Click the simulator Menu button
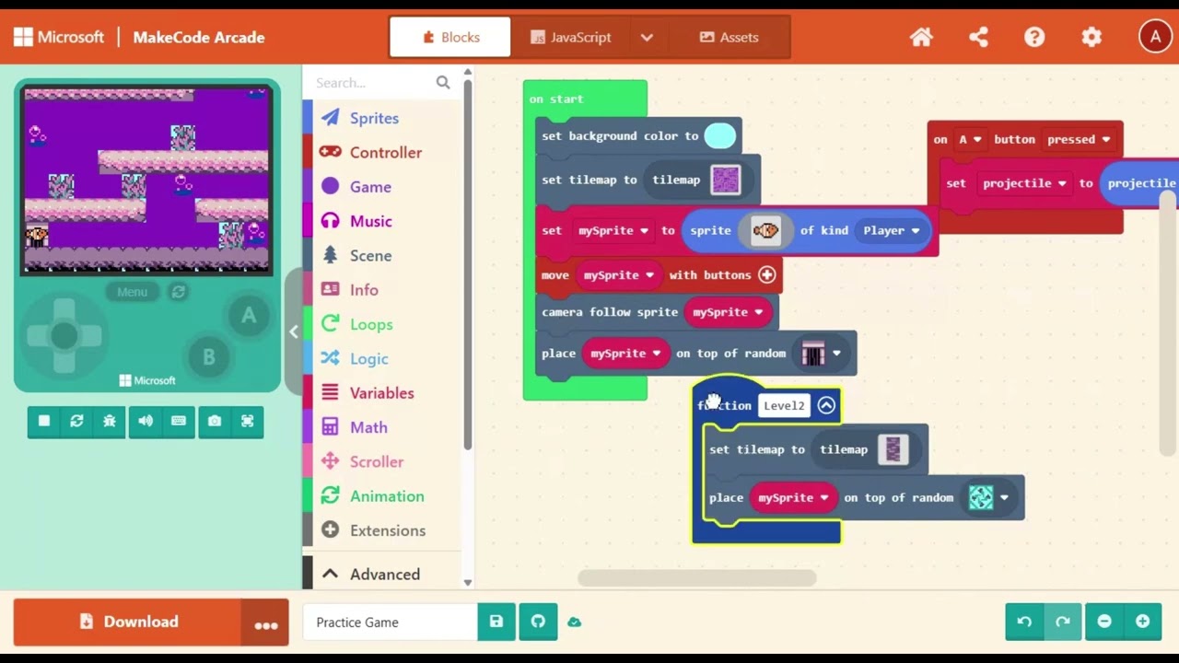Viewport: 1179px width, 663px height. (132, 292)
